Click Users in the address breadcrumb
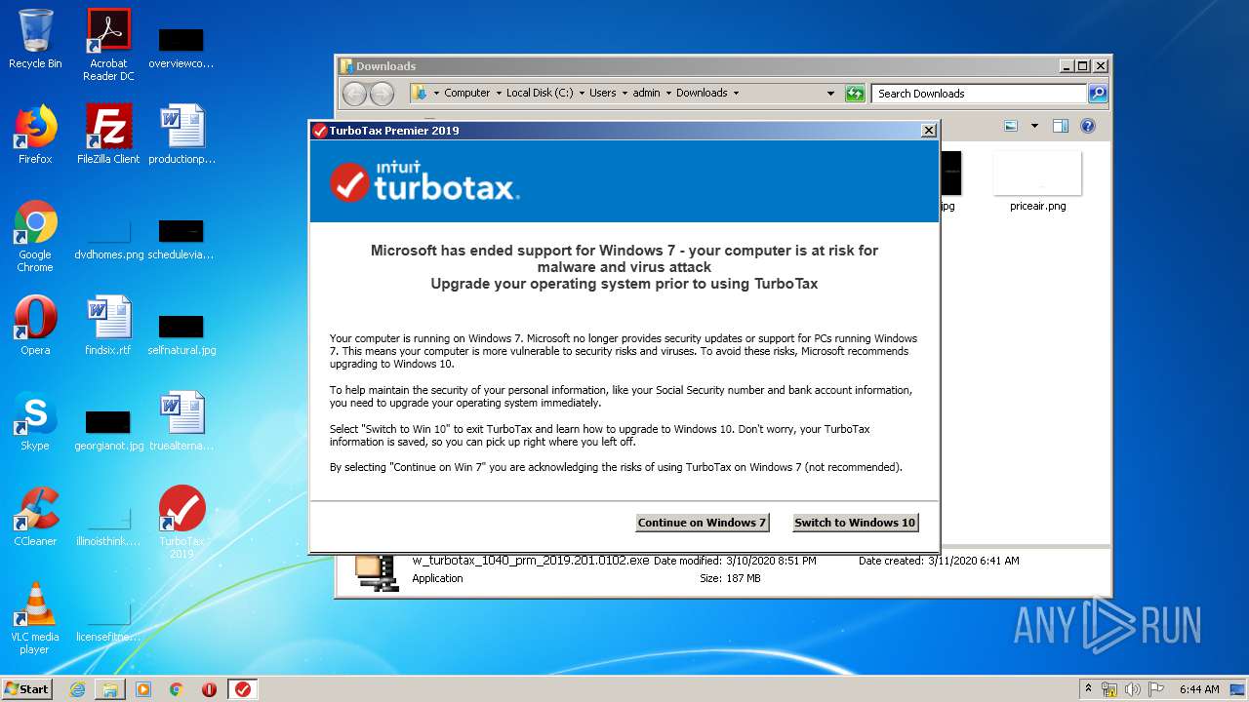1249x702 pixels. (x=602, y=94)
